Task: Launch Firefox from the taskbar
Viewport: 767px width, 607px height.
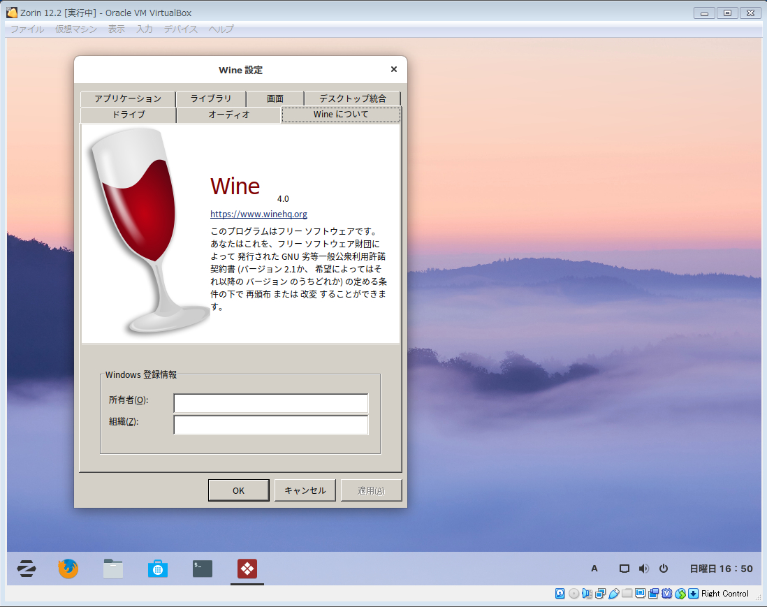Action: [68, 569]
